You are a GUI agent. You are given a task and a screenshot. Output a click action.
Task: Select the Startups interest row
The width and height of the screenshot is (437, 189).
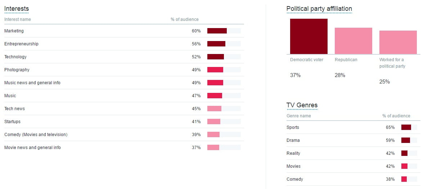[x=124, y=122]
